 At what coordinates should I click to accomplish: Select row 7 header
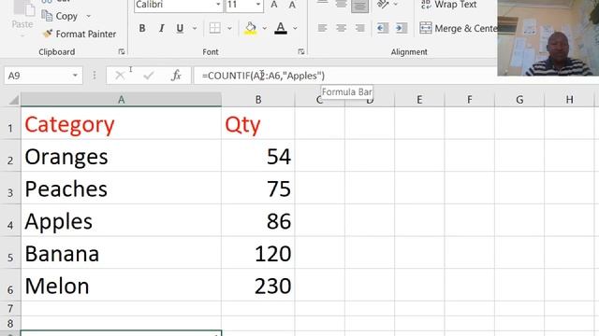coord(10,309)
